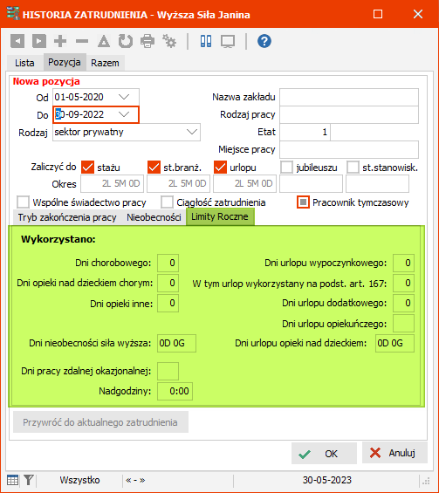Enable the jubileuszu checkbox
The image size is (439, 493).
[286, 168]
